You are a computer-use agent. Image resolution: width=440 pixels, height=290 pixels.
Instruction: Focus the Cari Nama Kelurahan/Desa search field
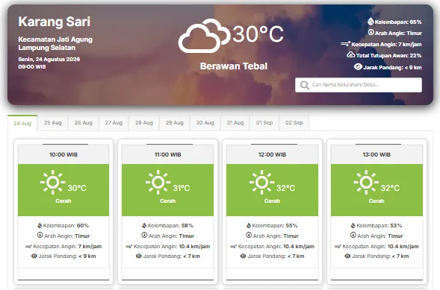(359, 85)
